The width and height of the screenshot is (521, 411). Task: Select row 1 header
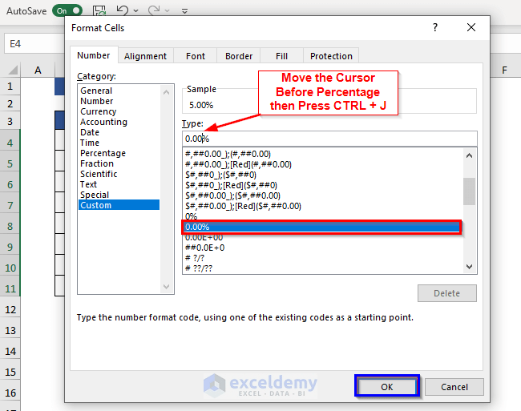pyautogui.click(x=10, y=87)
